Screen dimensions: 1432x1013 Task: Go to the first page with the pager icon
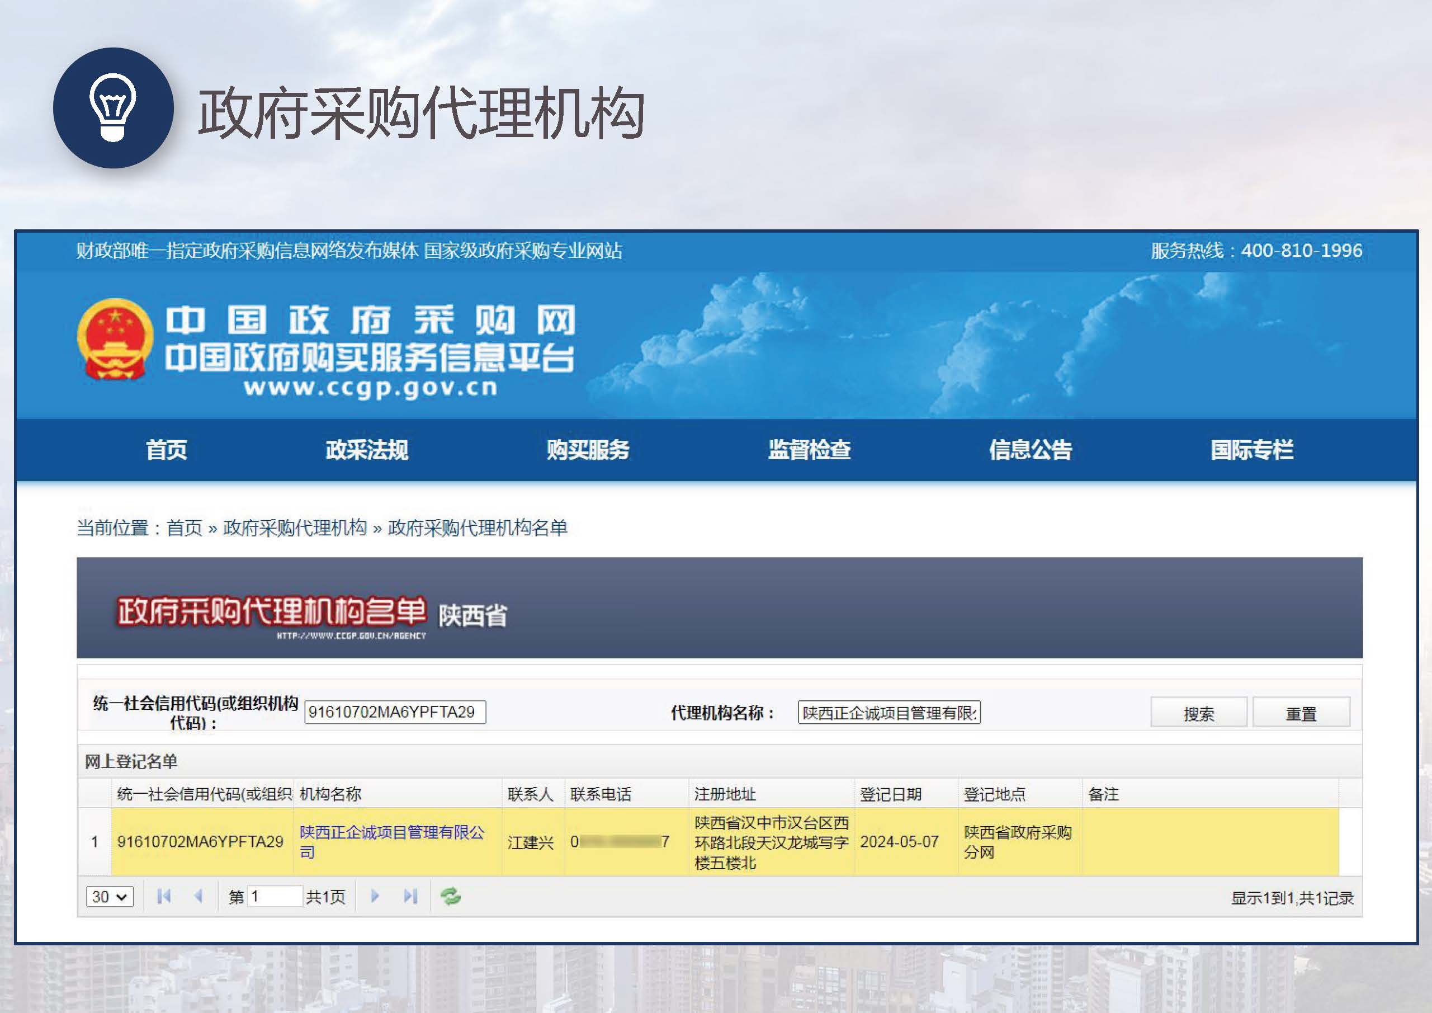(x=164, y=896)
